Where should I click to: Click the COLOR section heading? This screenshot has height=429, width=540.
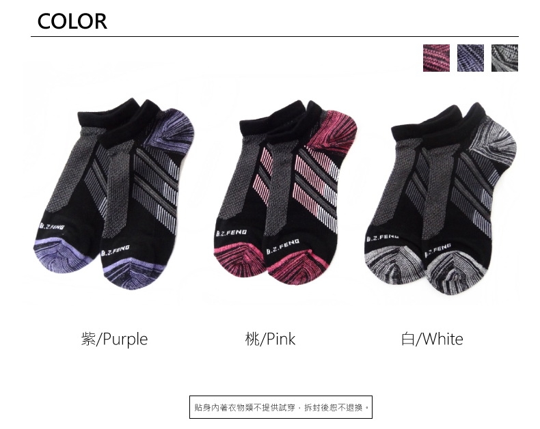72,21
